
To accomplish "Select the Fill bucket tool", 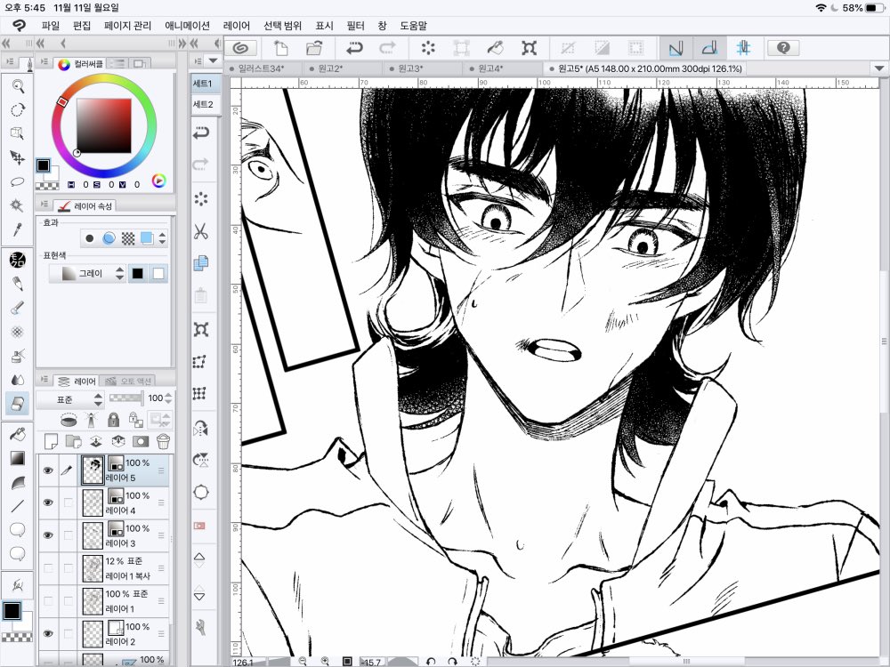I will [18, 435].
